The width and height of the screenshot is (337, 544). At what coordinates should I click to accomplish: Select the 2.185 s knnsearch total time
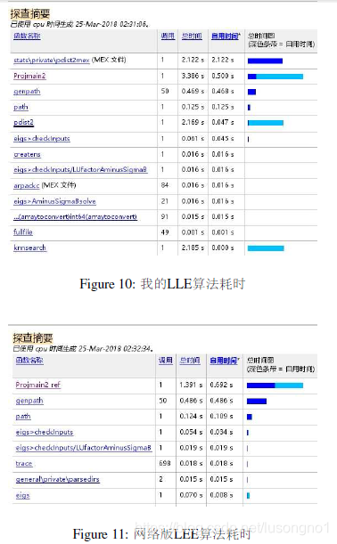193,248
